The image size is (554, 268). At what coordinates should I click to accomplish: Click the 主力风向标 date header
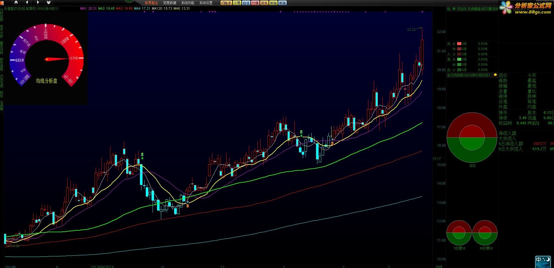[x=468, y=75]
